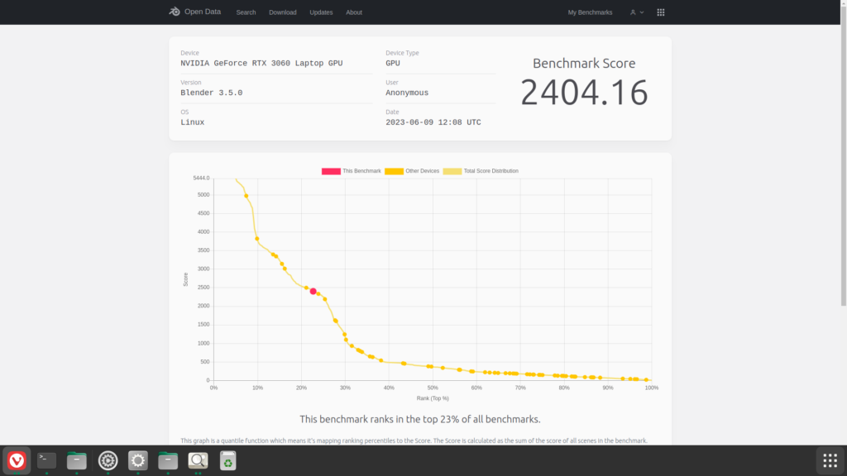Open the Terminal from the dock
Screen dimensions: 847x476
(x=47, y=460)
